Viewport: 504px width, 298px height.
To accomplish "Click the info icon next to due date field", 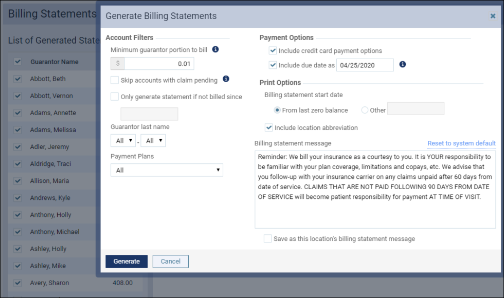I will (402, 65).
